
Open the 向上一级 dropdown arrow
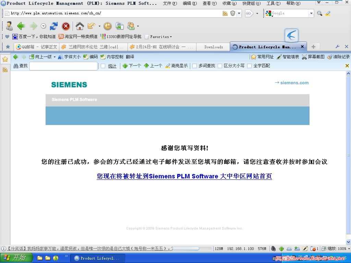coord(55,57)
